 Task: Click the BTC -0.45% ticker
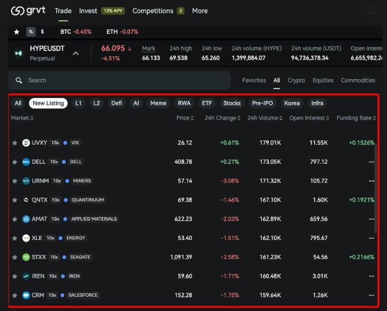coord(76,32)
